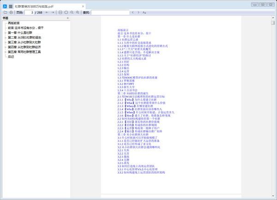Image resolution: width=277 pixels, height=200 pixels.
Task: Find next search result arrow
Action: coord(138,12)
